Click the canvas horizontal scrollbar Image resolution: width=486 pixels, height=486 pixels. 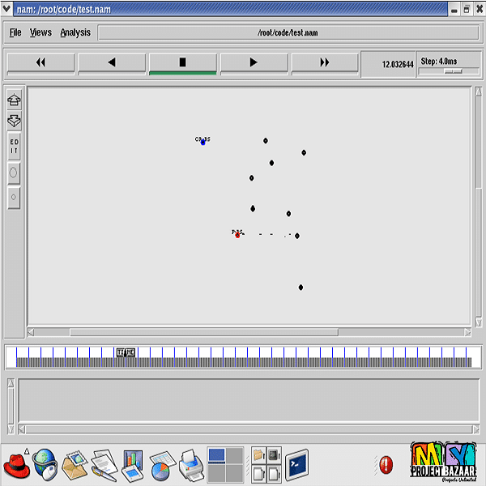pyautogui.click(x=202, y=332)
